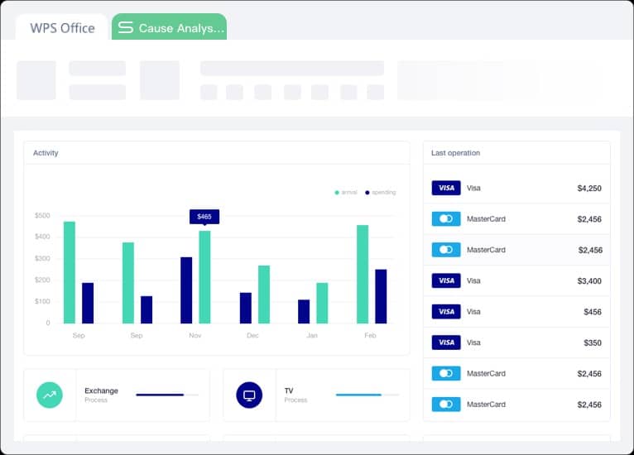
Task: Click the Dec axis label
Action: tap(252, 335)
